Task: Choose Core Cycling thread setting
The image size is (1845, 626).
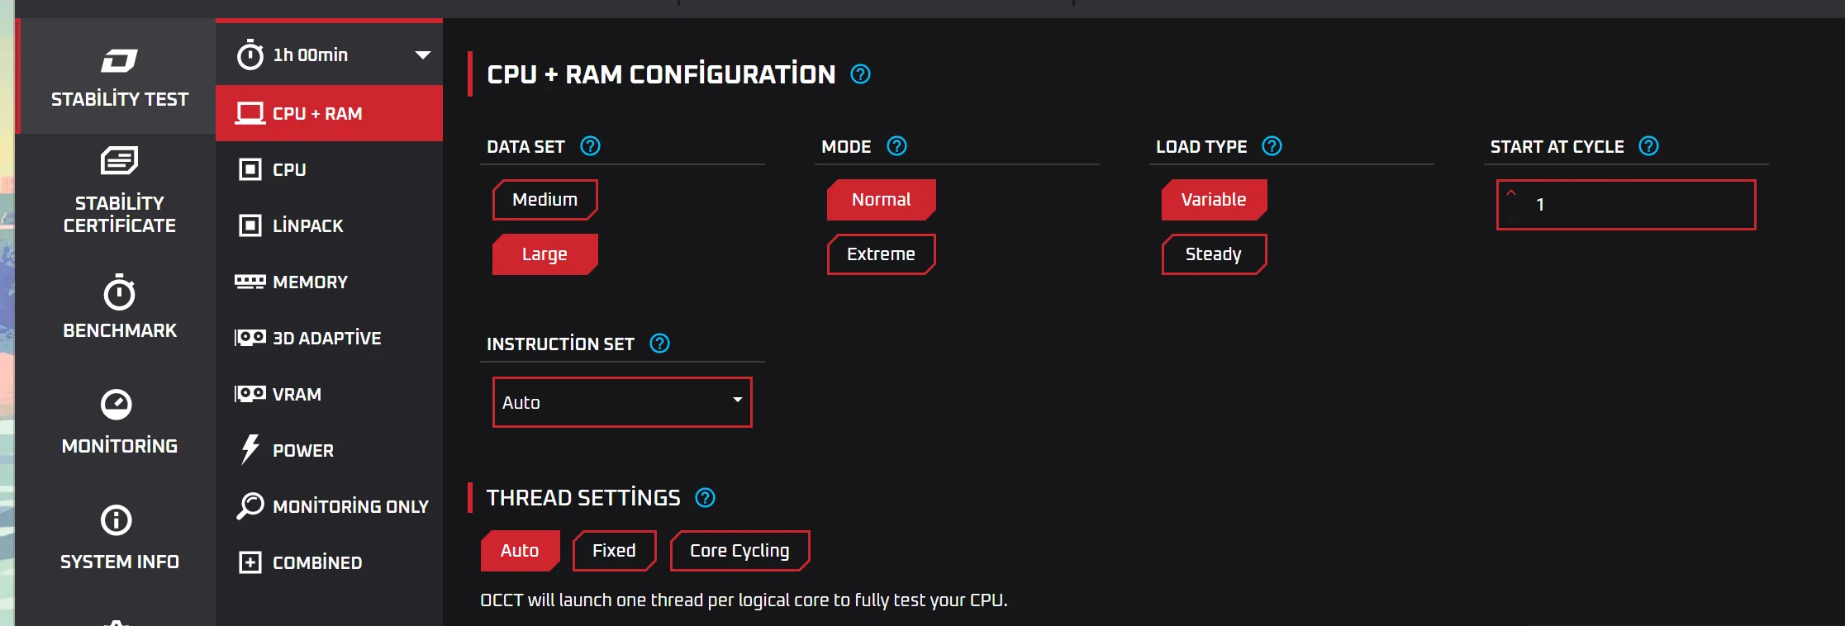Action: (x=739, y=551)
